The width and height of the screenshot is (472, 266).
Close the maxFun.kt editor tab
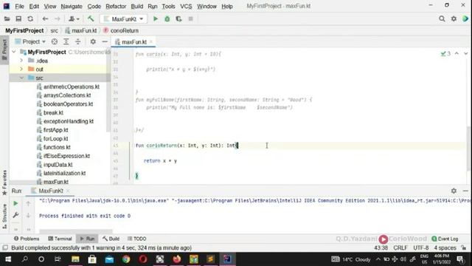pyautogui.click(x=151, y=42)
